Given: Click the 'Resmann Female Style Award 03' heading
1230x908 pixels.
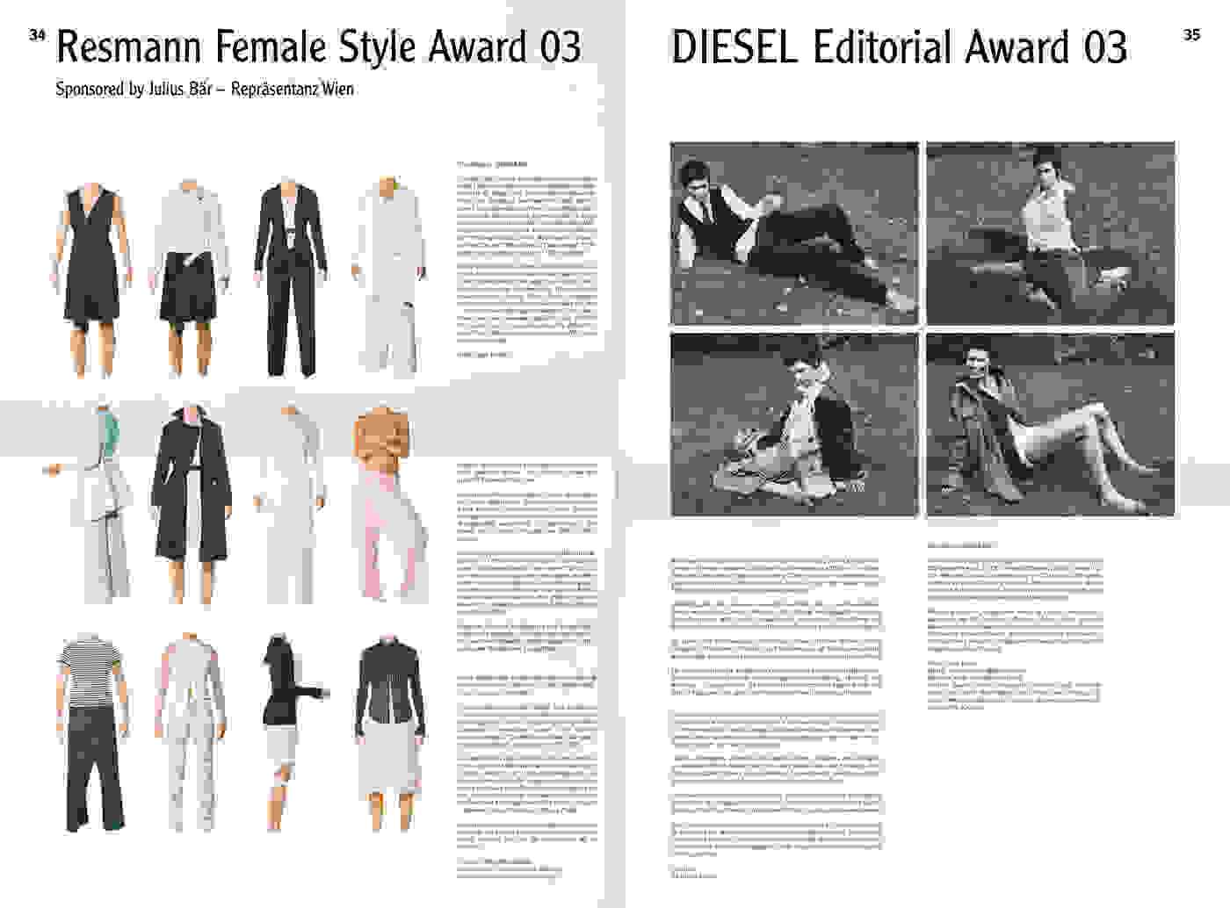Looking at the screenshot, I should (x=319, y=47).
